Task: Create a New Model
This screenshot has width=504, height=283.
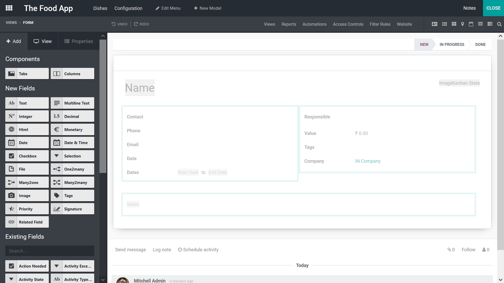Action: (x=207, y=8)
